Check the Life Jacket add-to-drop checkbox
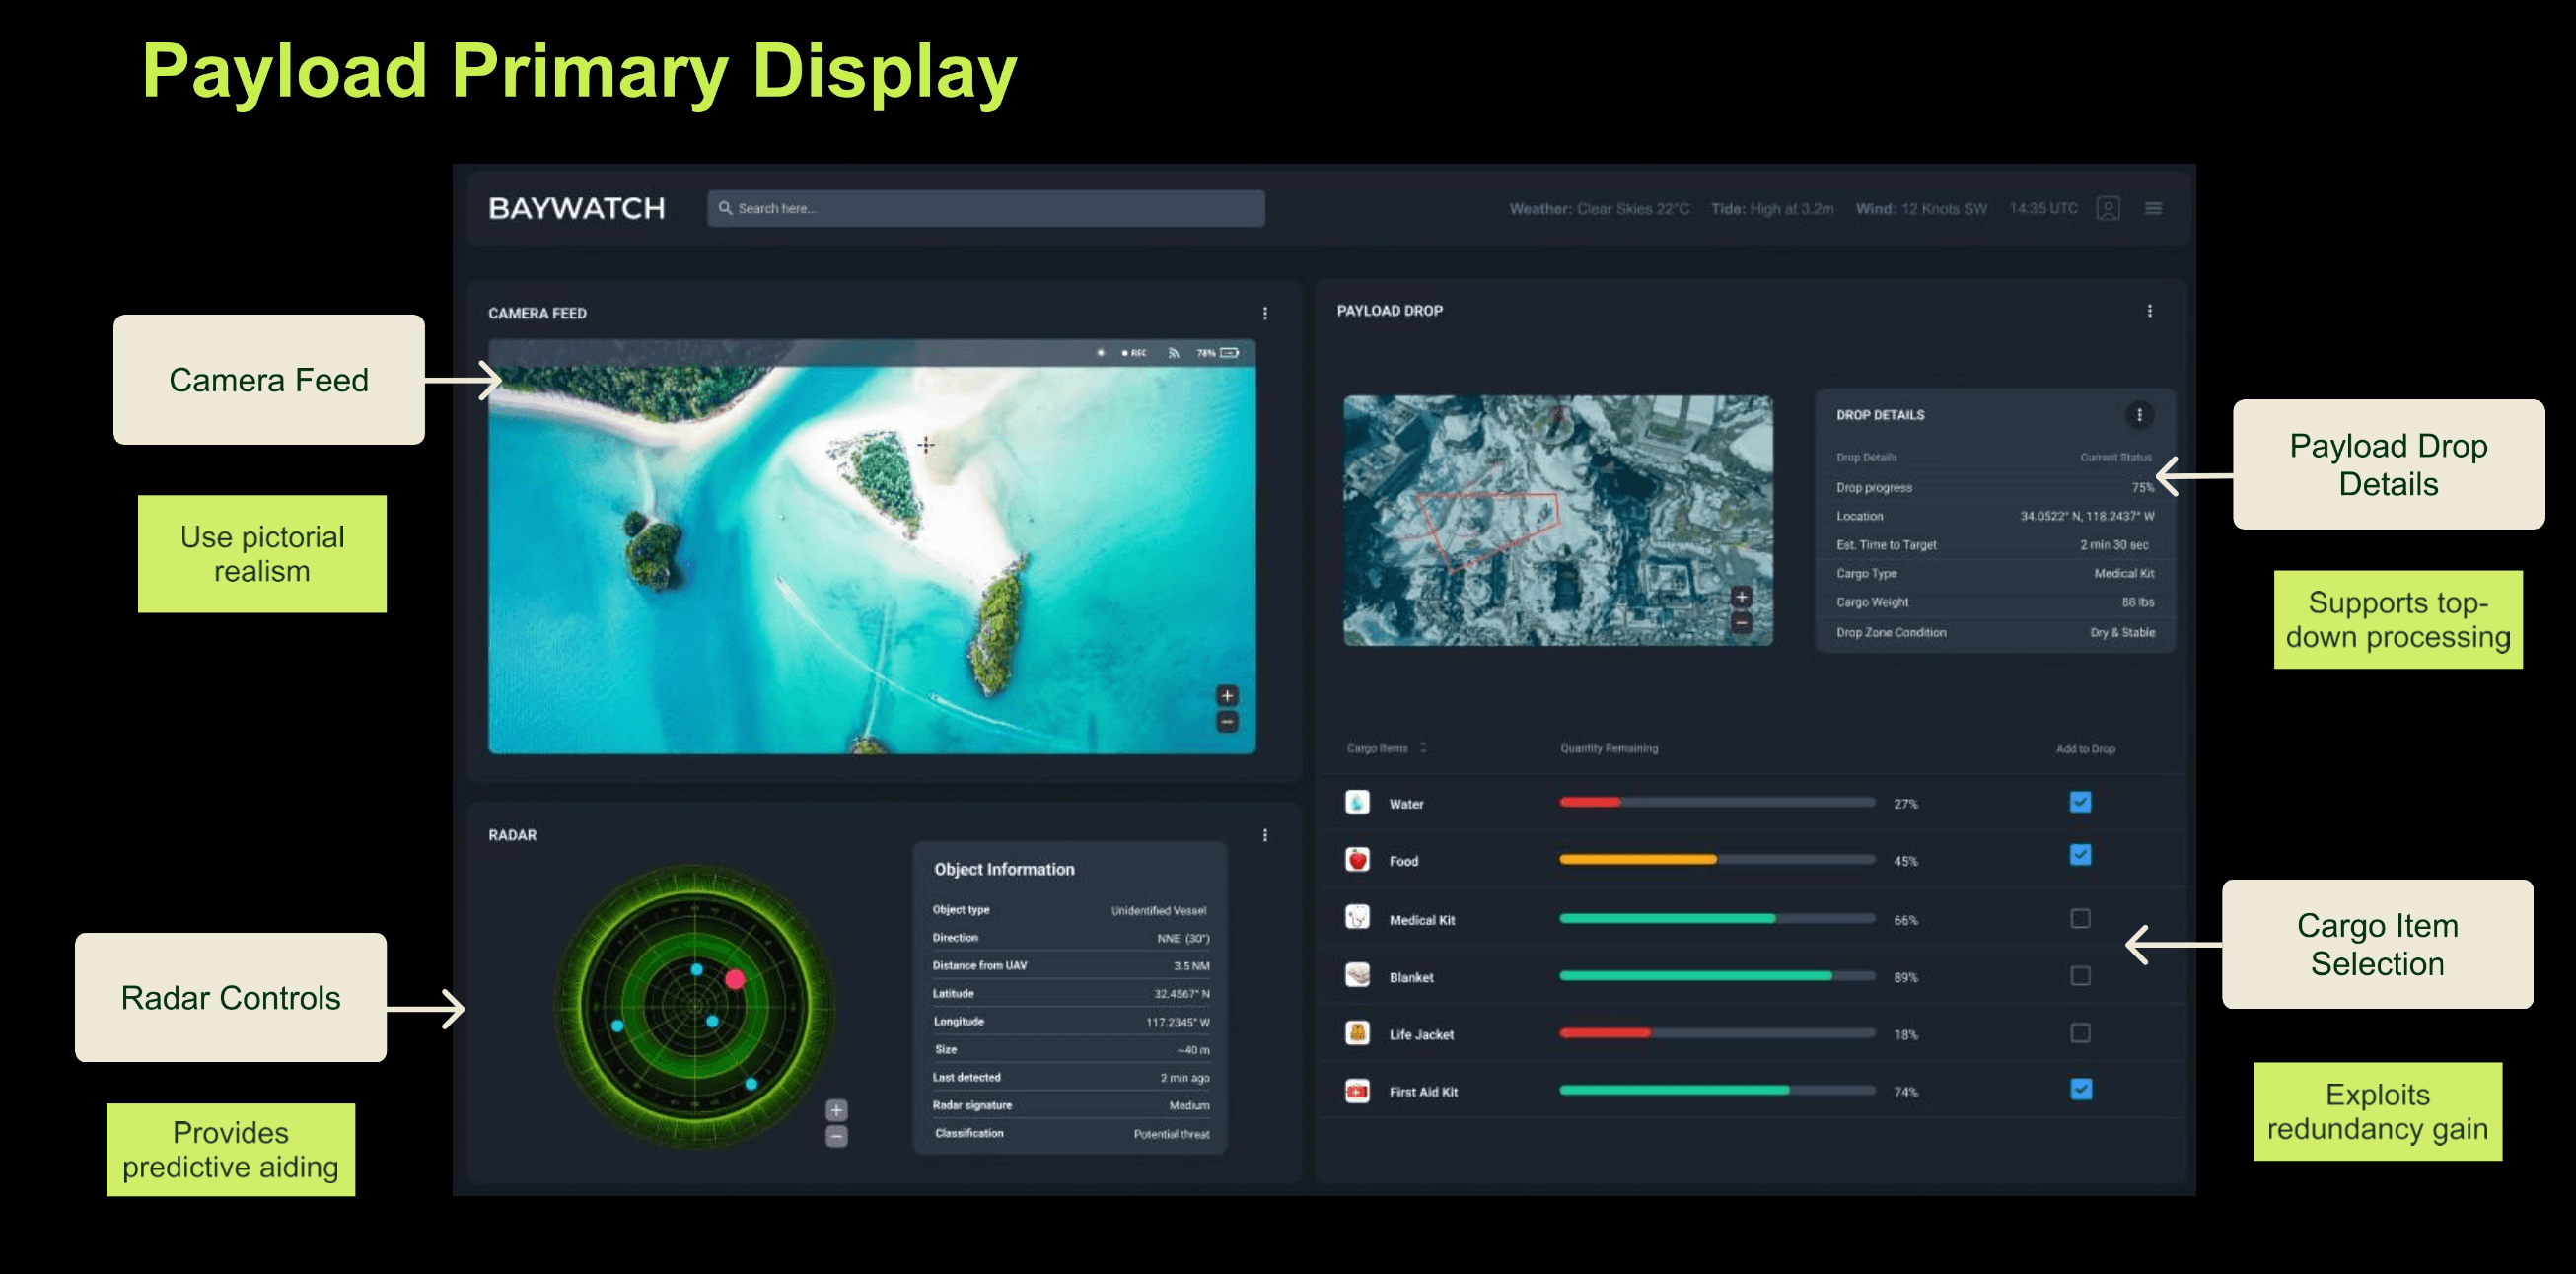This screenshot has width=2576, height=1274. coord(2080,1033)
